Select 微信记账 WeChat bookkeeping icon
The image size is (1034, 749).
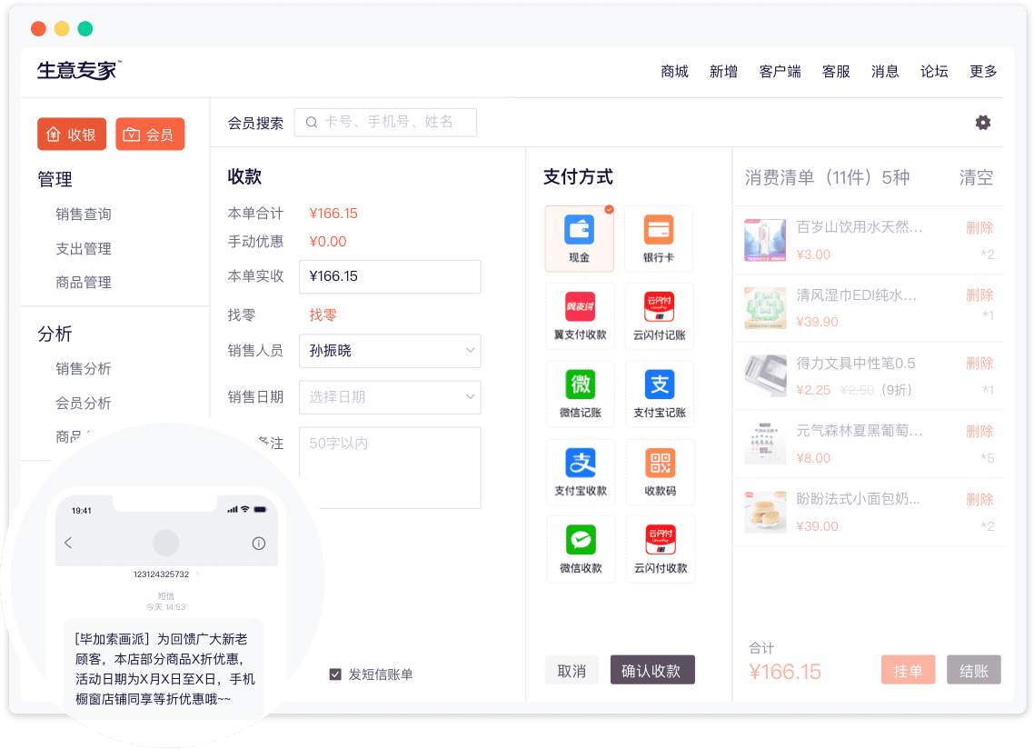(580, 394)
